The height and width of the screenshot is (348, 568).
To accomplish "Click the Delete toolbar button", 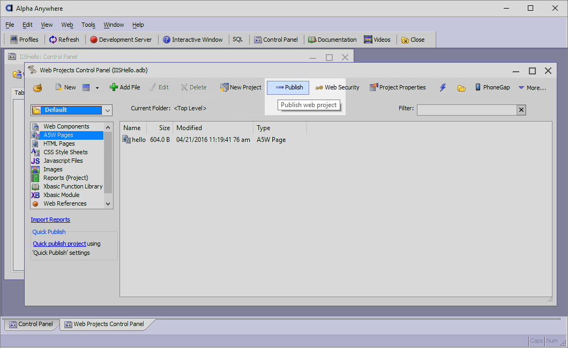I will tap(193, 87).
